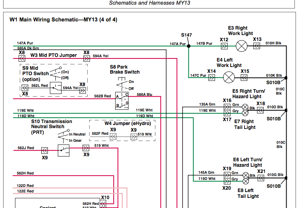
Task: Click the X8 connector before 562L Red
Action: tap(25, 88)
